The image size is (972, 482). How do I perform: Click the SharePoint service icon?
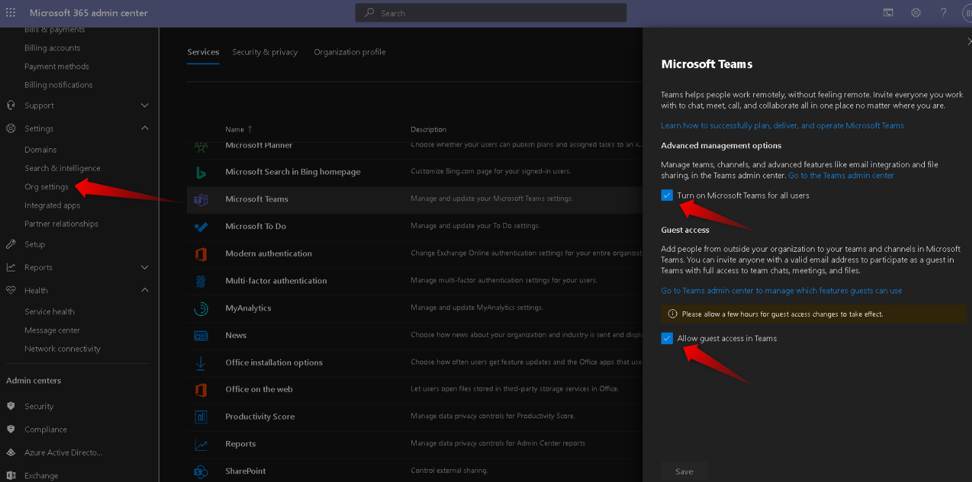(200, 472)
